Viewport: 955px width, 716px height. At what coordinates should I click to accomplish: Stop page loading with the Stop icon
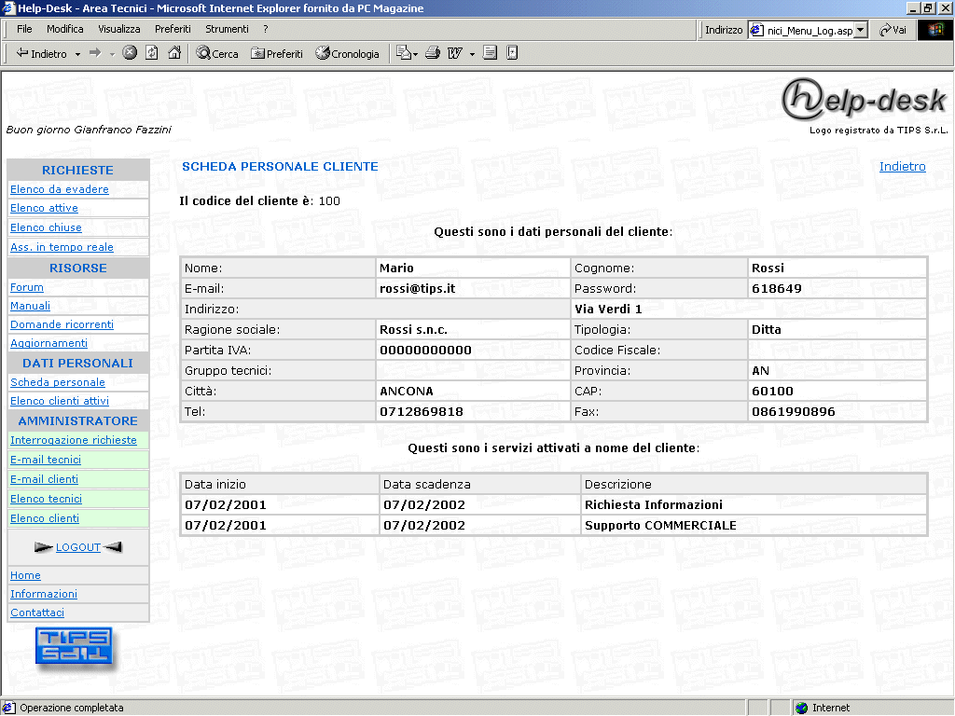click(x=130, y=53)
